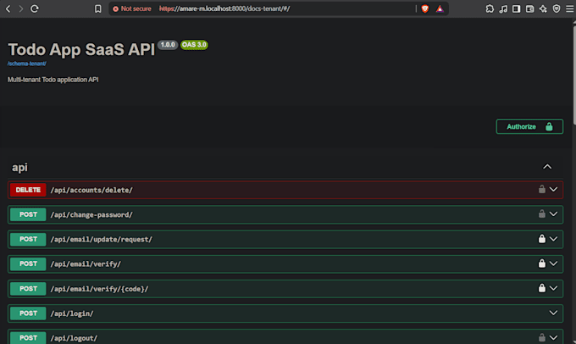Click the /api/logout/ path

tap(74, 338)
